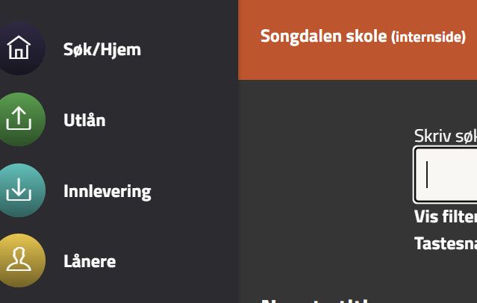Click the cut-off white heading at bottom
The image size is (477, 303).
coord(314,299)
